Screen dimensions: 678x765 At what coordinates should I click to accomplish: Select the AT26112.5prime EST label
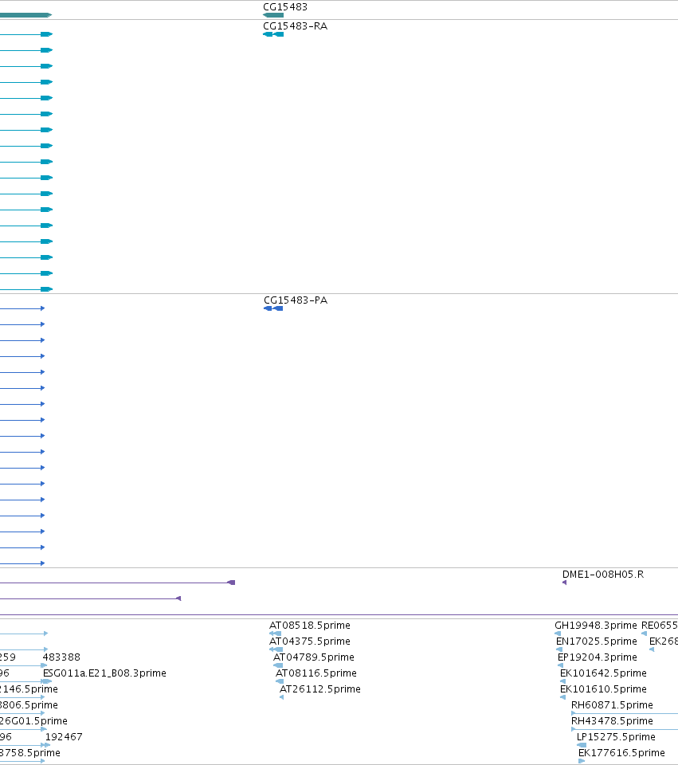click(320, 688)
